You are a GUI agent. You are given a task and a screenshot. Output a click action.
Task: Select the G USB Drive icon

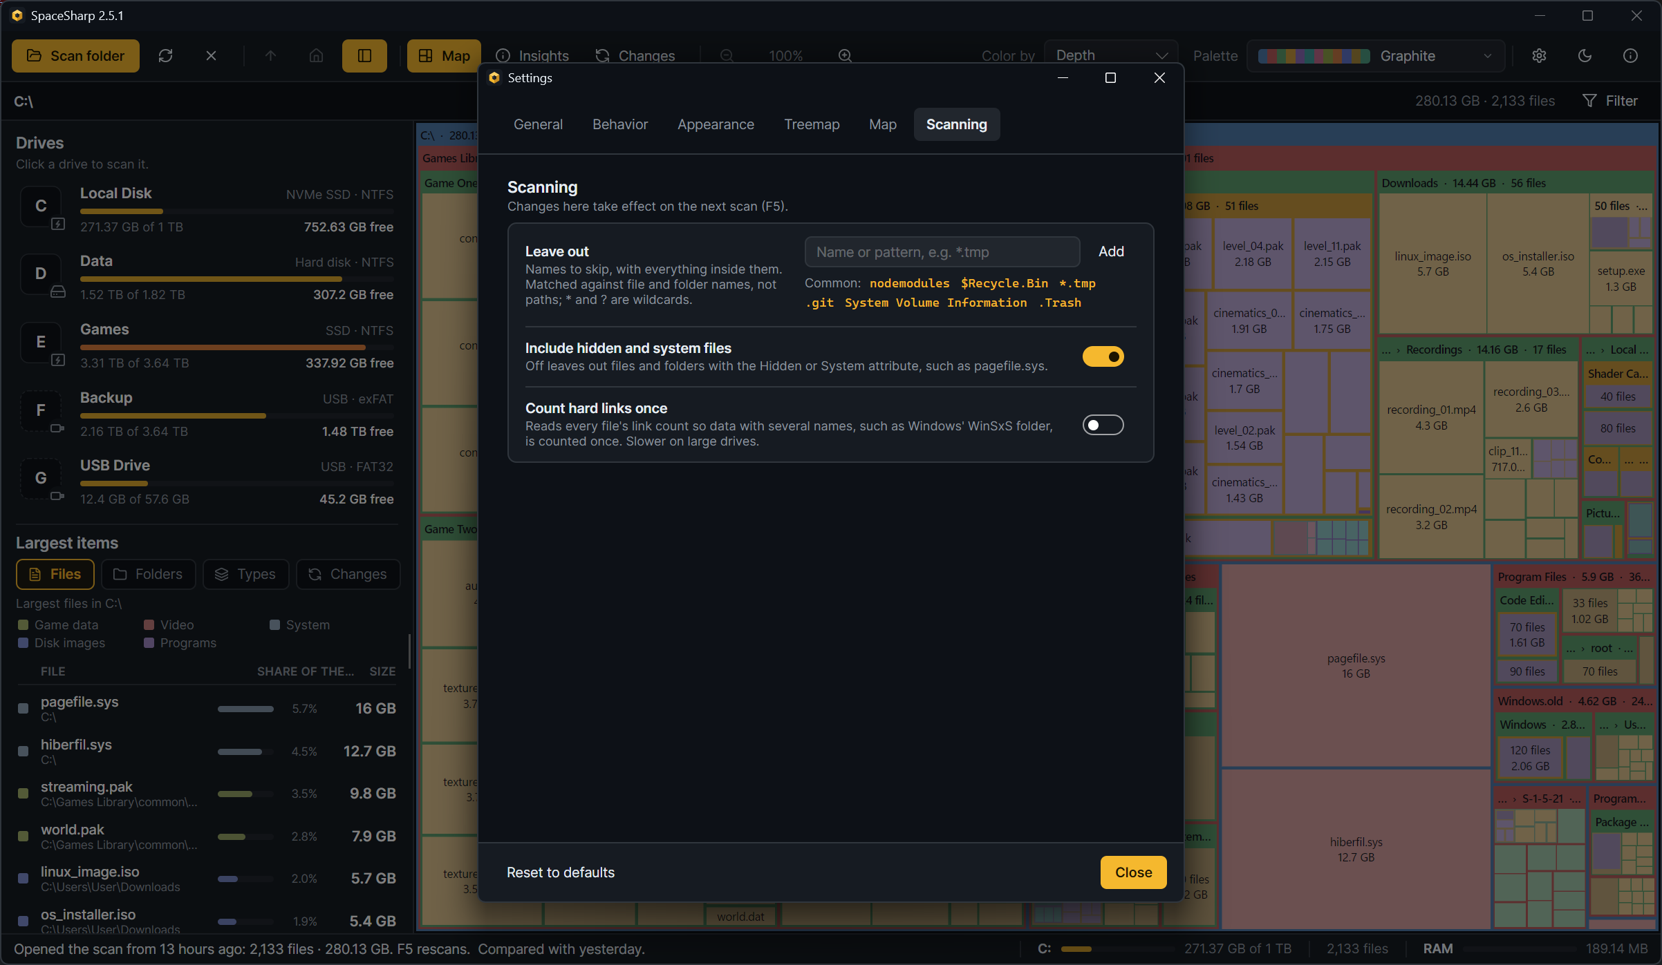pos(41,479)
